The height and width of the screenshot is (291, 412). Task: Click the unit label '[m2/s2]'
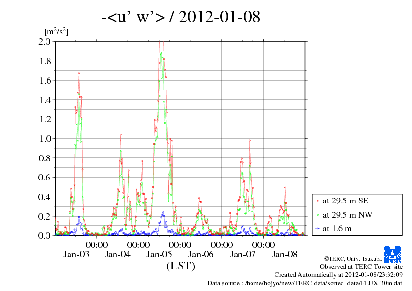(x=56, y=31)
